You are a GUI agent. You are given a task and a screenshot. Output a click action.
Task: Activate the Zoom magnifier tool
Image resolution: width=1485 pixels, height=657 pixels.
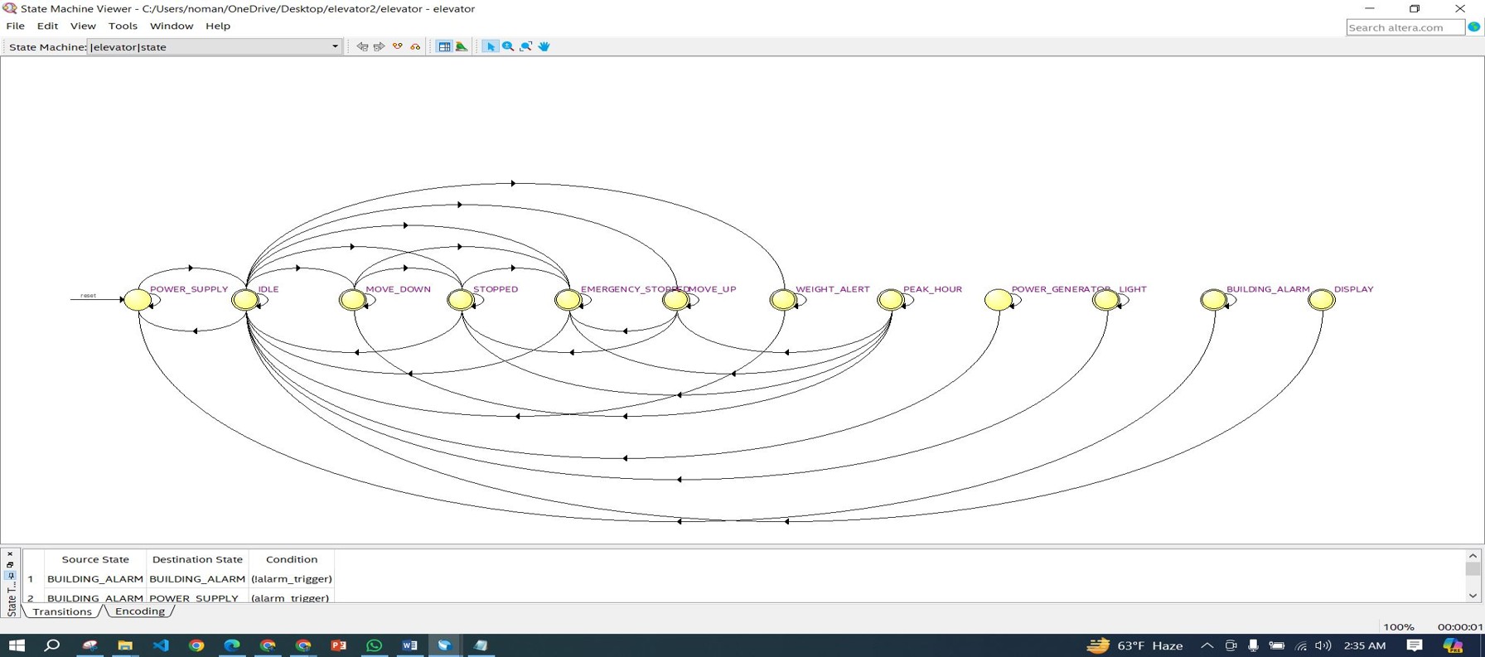coord(508,46)
